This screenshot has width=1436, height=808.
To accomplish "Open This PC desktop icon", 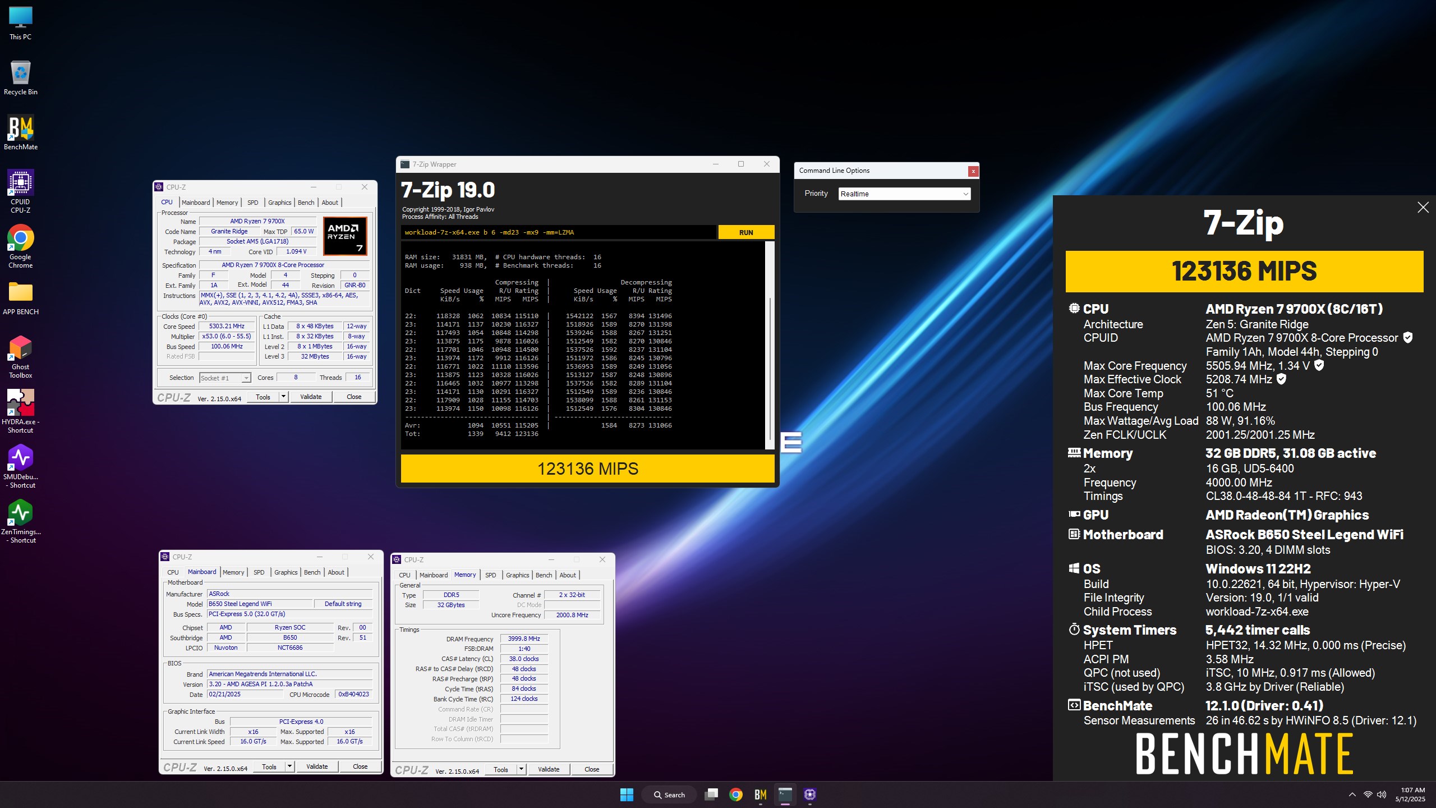I will pos(21,24).
